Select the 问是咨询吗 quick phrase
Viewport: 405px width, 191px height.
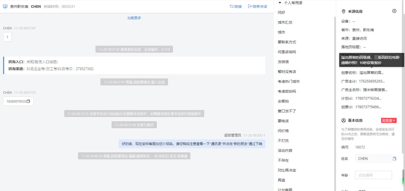(x=287, y=52)
